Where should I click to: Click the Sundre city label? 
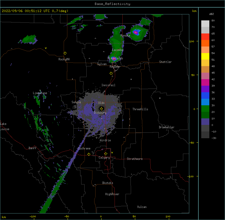click(x=76, y=102)
